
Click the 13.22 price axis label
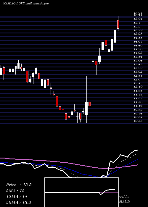point(138,68)
